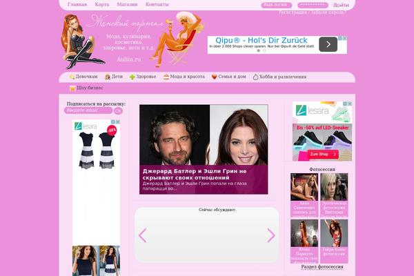Image resolution: width=414 pixels, height=276 pixels.
Task: Open the Девочкам category
Action: (87, 77)
